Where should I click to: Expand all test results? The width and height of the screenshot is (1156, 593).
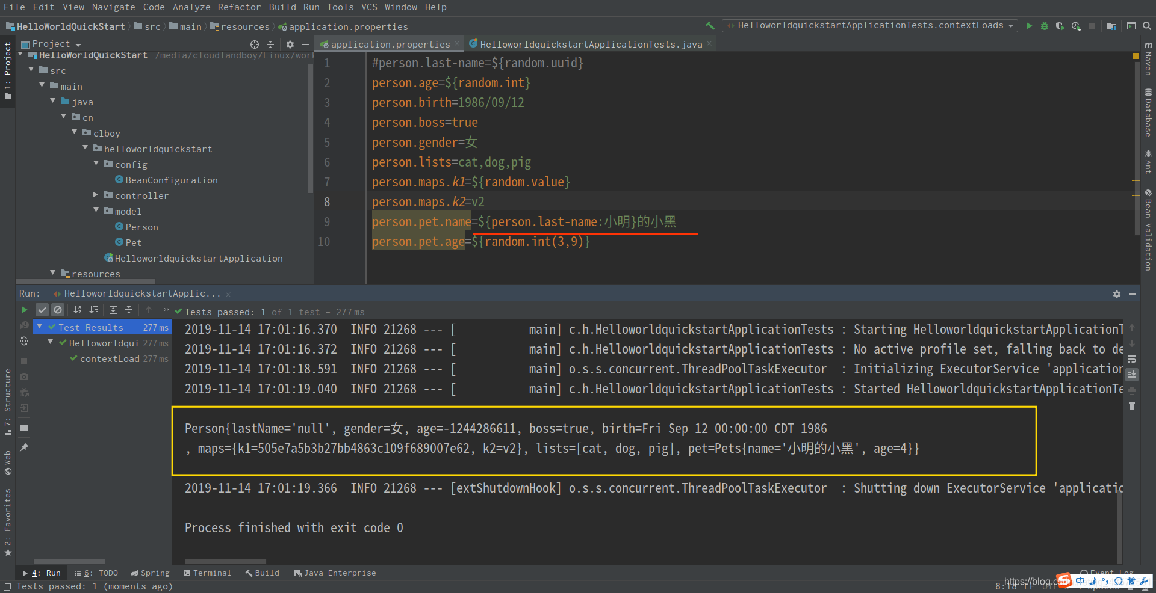pyautogui.click(x=113, y=310)
